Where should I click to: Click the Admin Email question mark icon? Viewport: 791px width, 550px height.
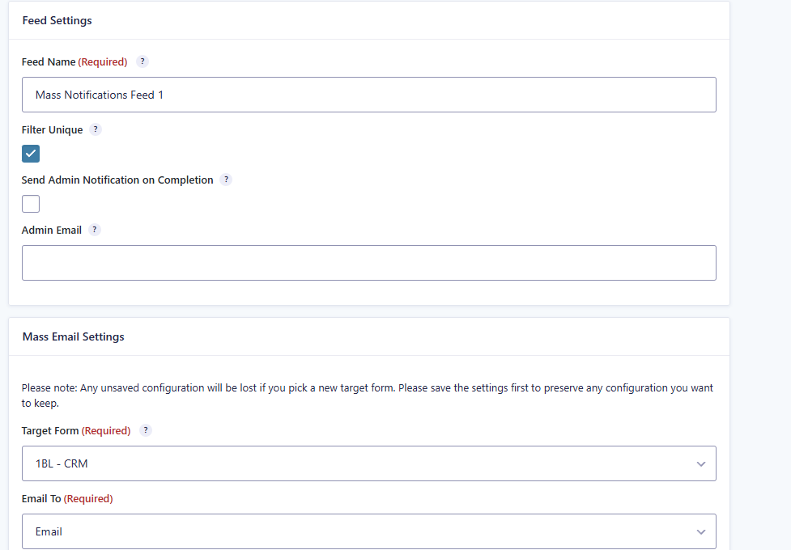coord(95,230)
